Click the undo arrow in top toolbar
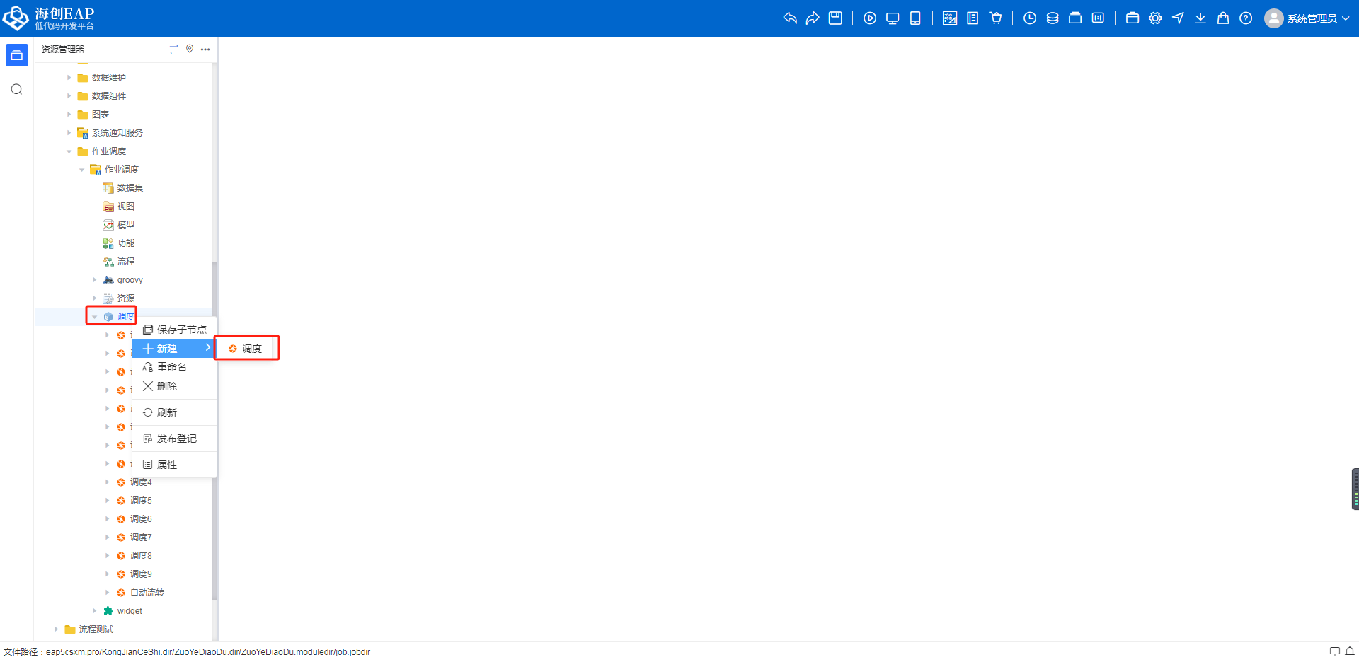 [x=790, y=18]
